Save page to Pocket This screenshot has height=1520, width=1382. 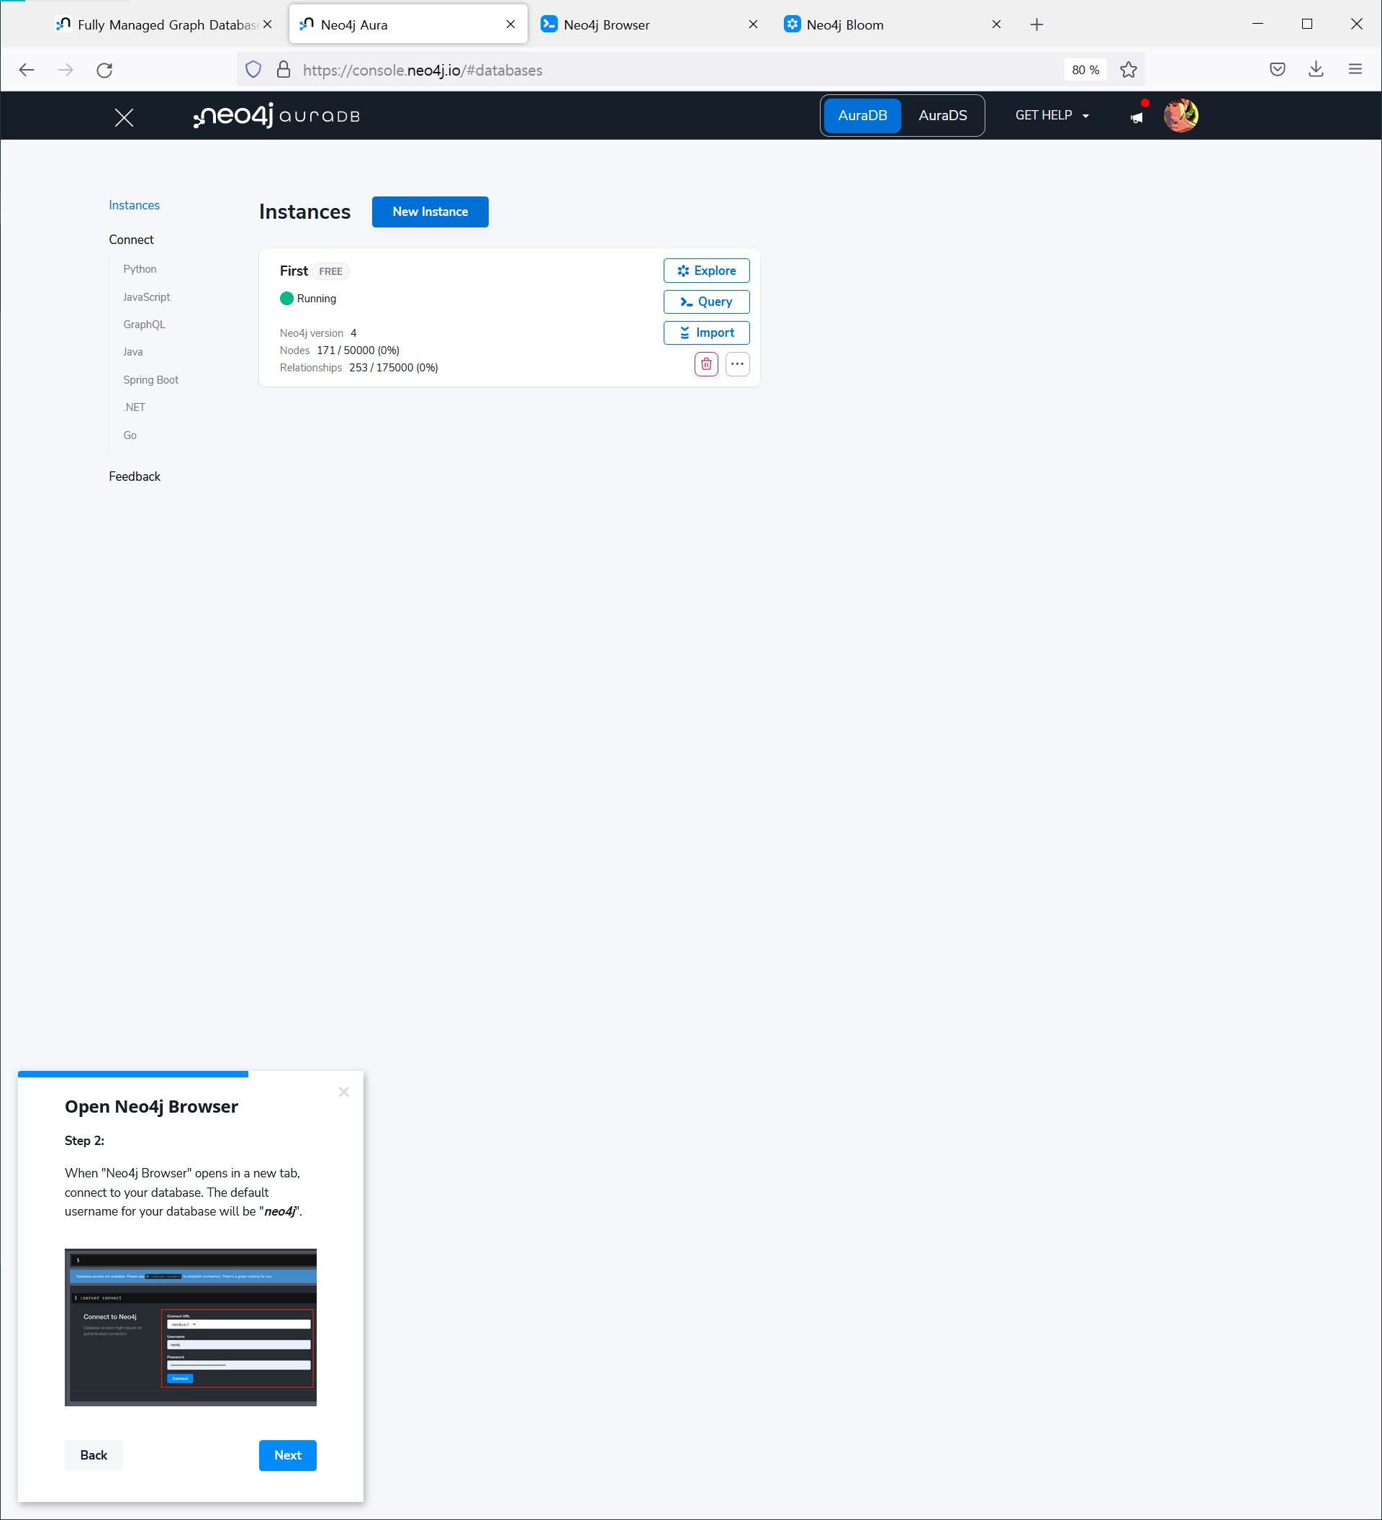tap(1276, 69)
